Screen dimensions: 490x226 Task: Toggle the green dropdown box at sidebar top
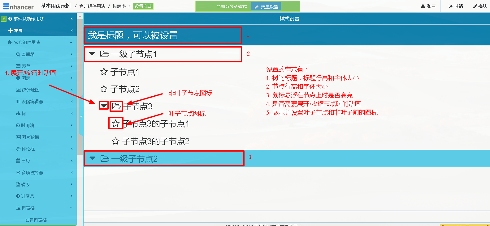(4, 19)
